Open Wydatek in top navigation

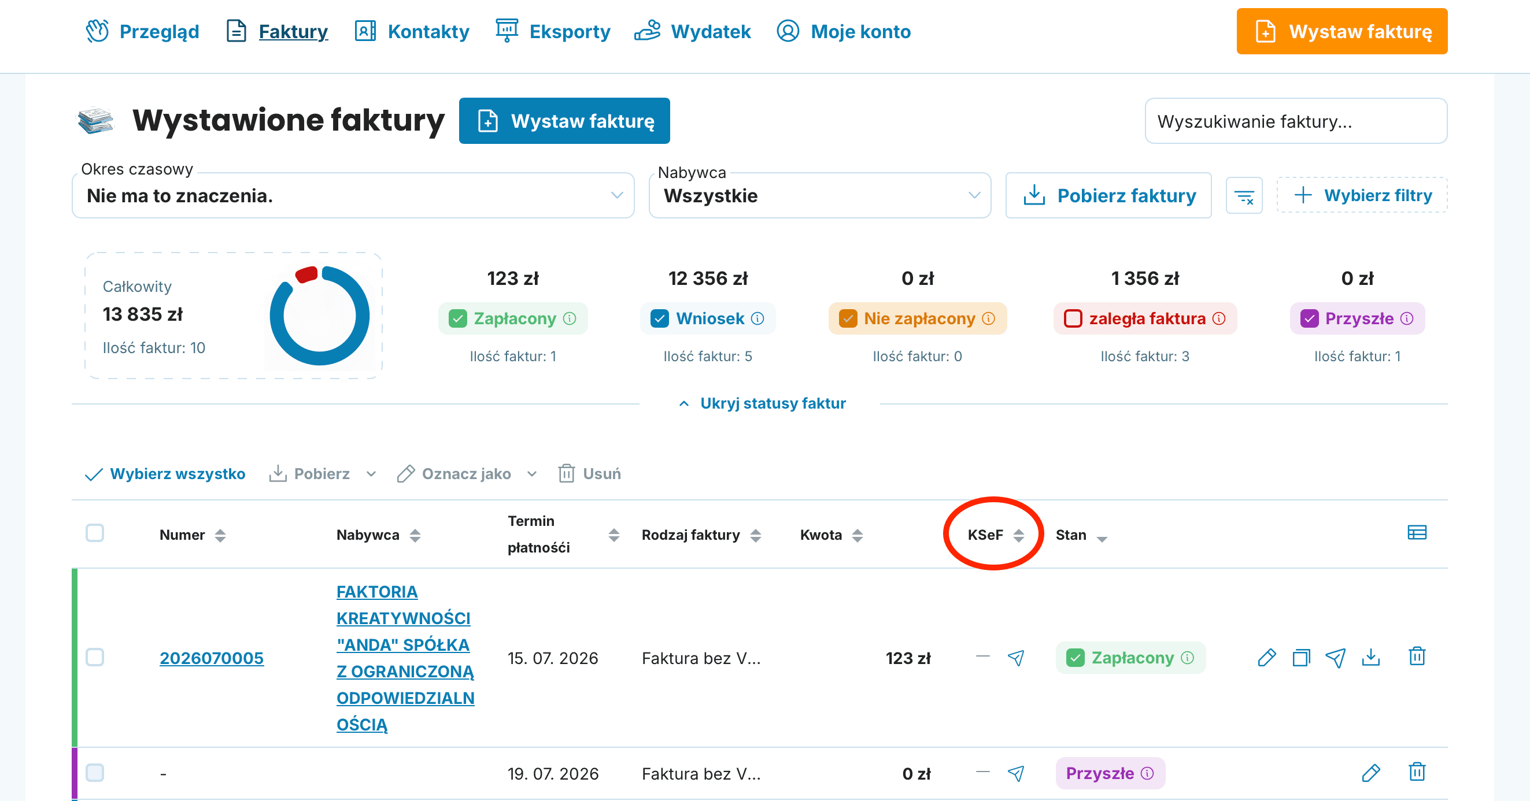coord(693,31)
